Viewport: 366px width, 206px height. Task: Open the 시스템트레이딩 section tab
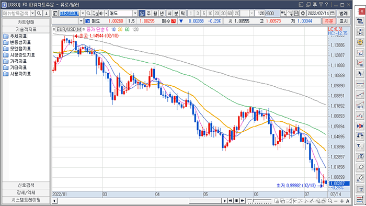click(26, 200)
